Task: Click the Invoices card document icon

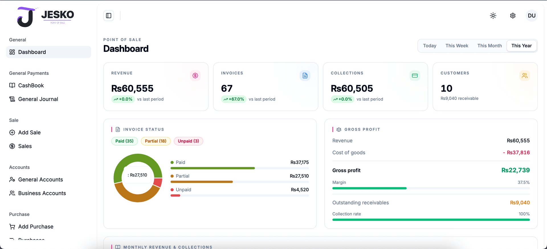Action: 305,75
